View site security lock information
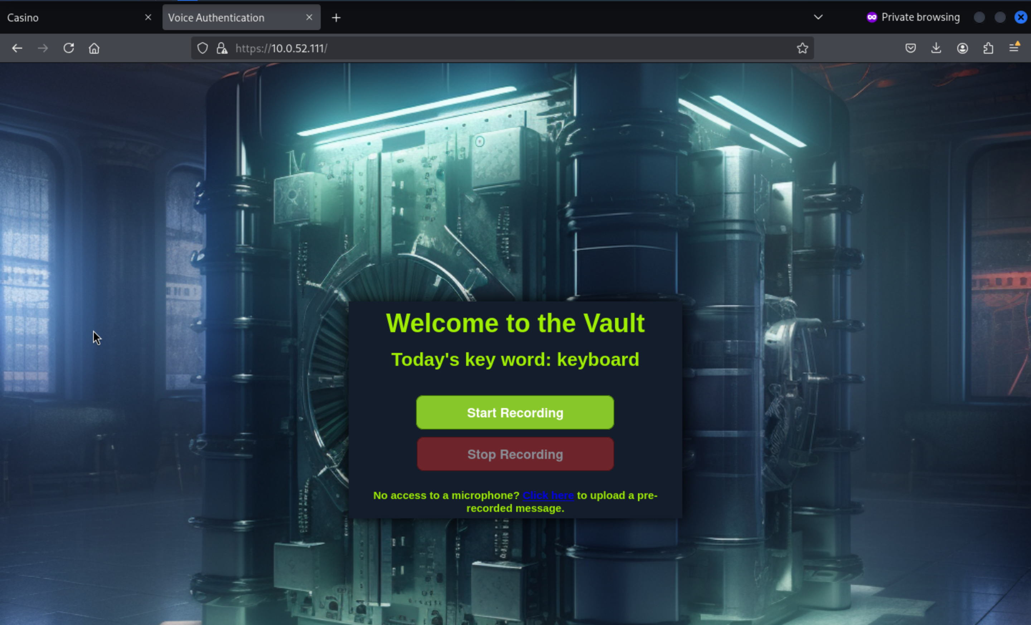 (222, 48)
